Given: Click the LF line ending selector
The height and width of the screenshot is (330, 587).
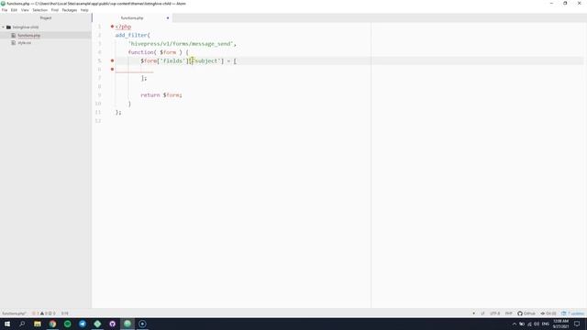Looking at the screenshot, I should 483,313.
